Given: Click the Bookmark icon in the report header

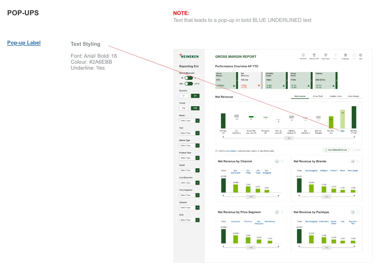Looking at the screenshot, I should pyautogui.click(x=303, y=55).
